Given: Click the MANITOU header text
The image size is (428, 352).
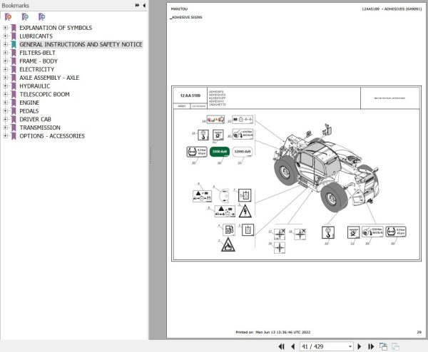Looking at the screenshot, I should click(179, 9).
